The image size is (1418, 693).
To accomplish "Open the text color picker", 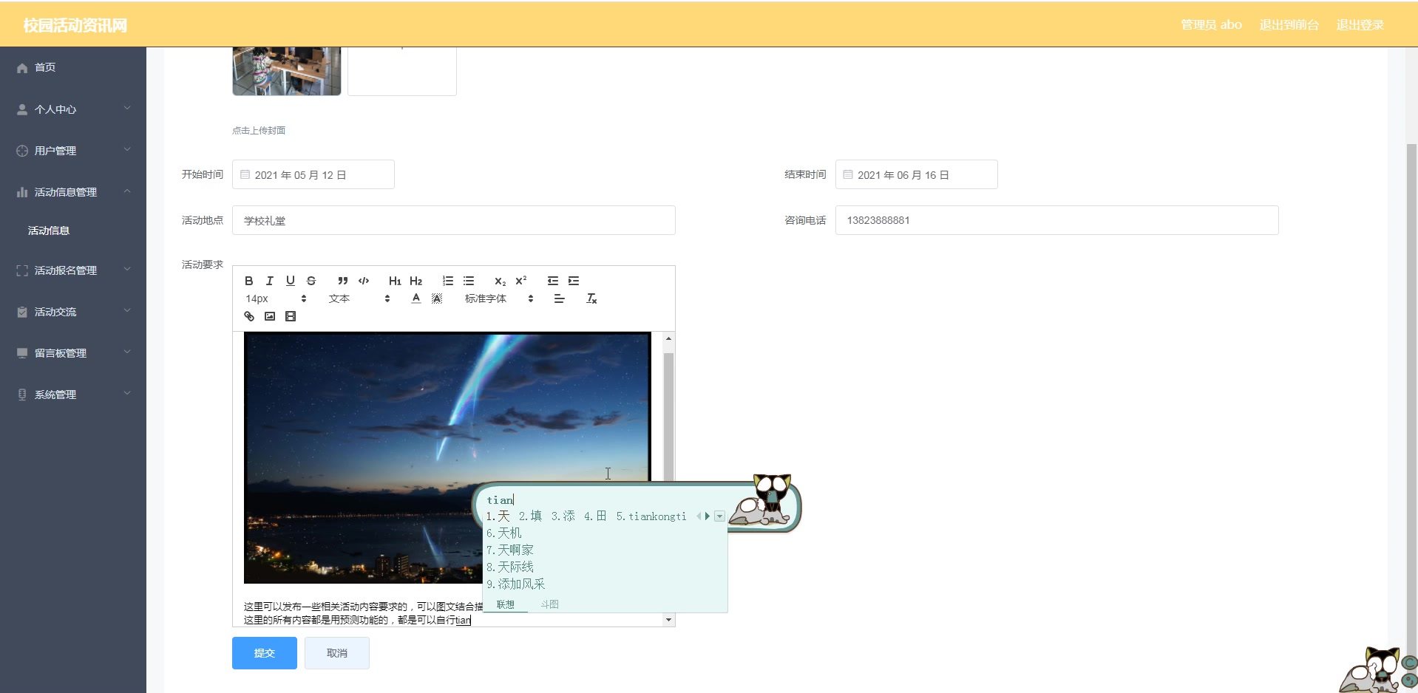I will (416, 298).
